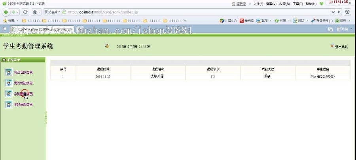Click the 课程名称 column header
The image size is (356, 160).
[158, 69]
